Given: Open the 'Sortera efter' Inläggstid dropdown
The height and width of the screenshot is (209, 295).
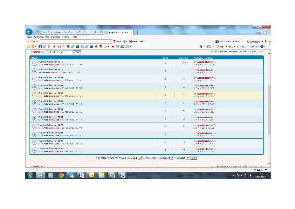Looking at the screenshot, I should pyautogui.click(x=165, y=158).
